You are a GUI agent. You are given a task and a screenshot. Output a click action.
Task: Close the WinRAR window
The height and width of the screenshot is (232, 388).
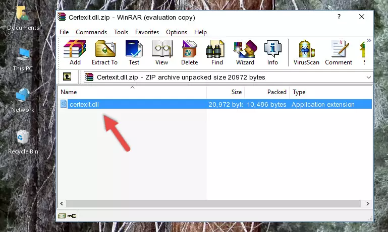(362, 17)
